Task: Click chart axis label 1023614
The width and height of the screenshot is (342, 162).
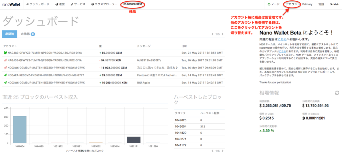Action: pos(115,147)
